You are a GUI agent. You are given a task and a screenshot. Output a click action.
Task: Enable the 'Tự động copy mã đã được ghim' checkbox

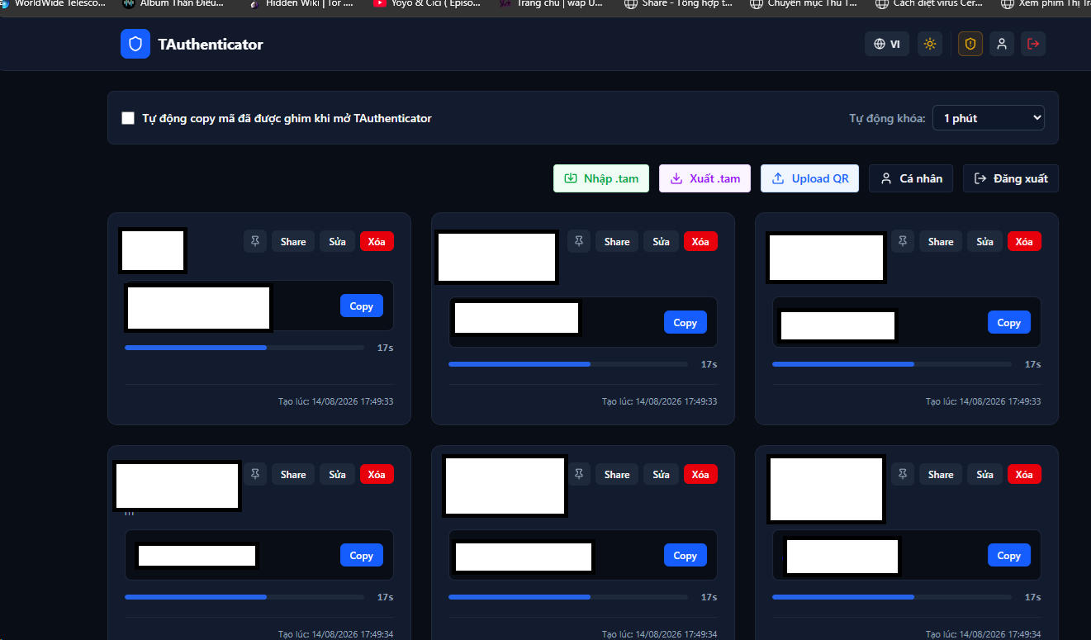[x=128, y=118]
